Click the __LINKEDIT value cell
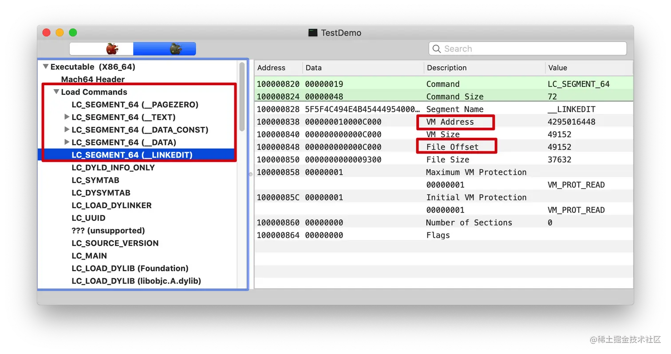671x354 pixels. pos(572,109)
